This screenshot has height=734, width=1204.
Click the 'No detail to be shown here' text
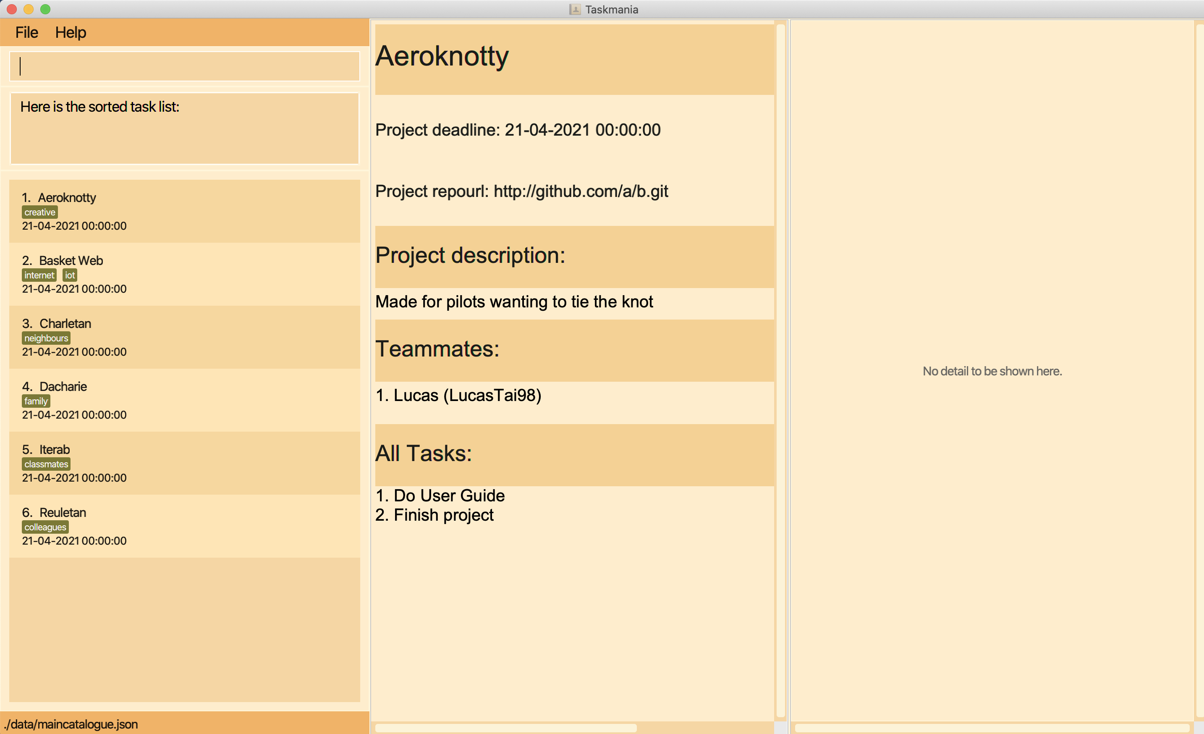tap(992, 371)
